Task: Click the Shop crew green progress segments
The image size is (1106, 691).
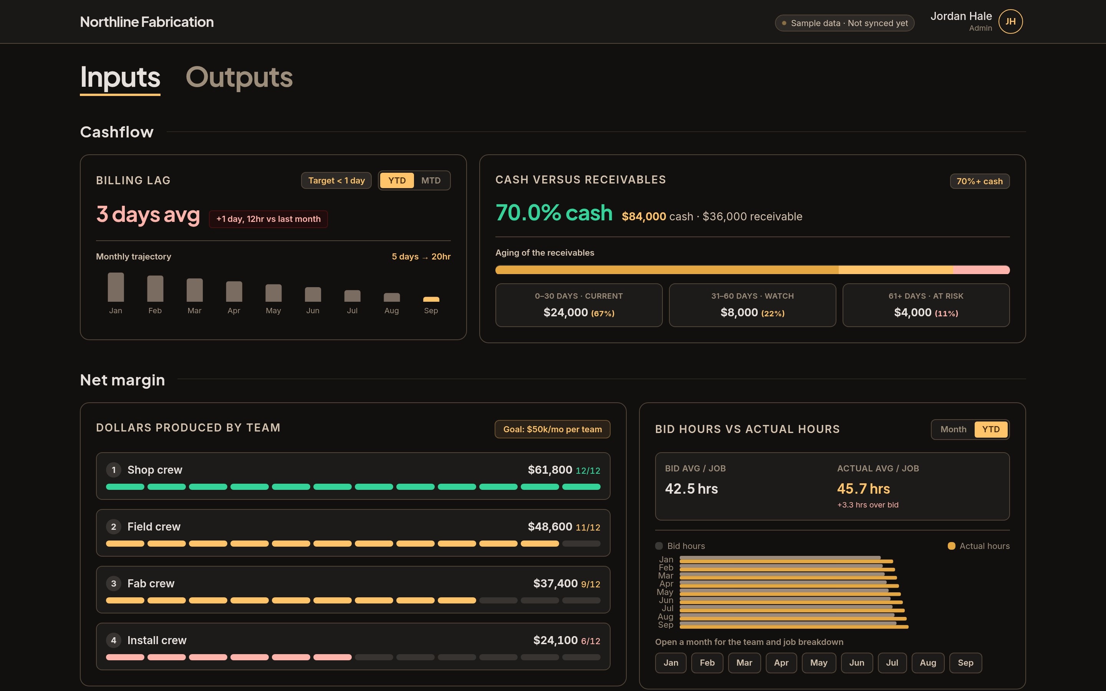Action: 353,487
